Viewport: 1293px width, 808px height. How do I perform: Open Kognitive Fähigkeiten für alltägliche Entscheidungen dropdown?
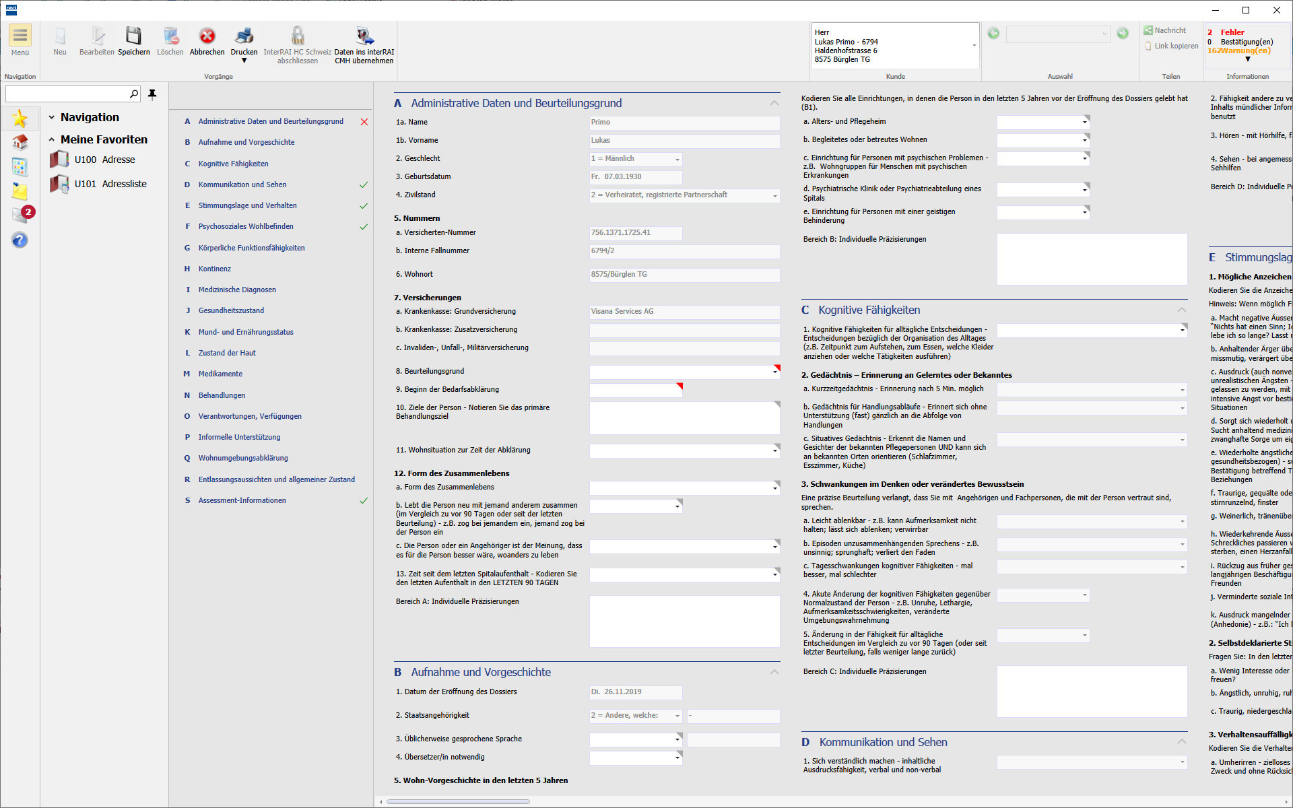coord(1183,330)
